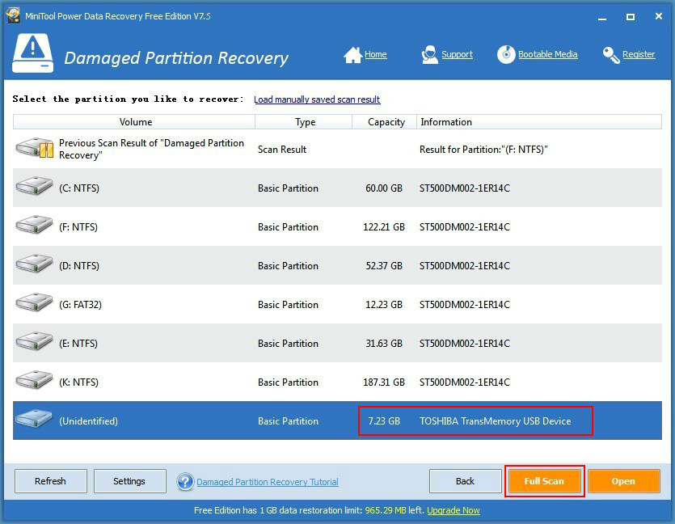Viewport: 675px width, 524px height.
Task: Open the Damaged Partition Recovery Tutorial link
Action: [x=268, y=482]
